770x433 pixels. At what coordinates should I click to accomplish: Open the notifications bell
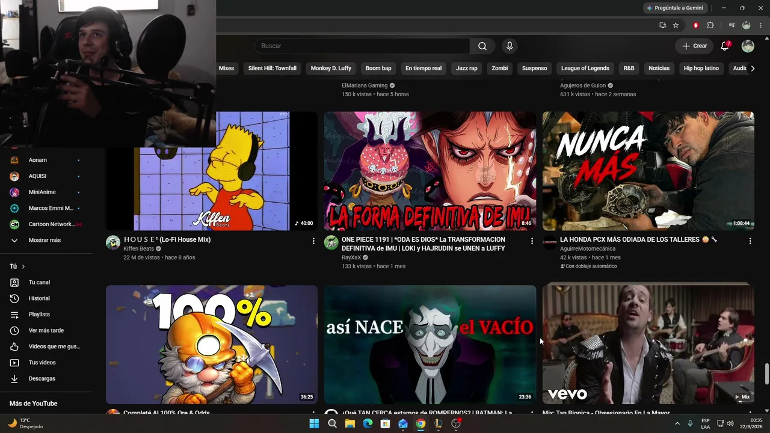pyautogui.click(x=725, y=46)
